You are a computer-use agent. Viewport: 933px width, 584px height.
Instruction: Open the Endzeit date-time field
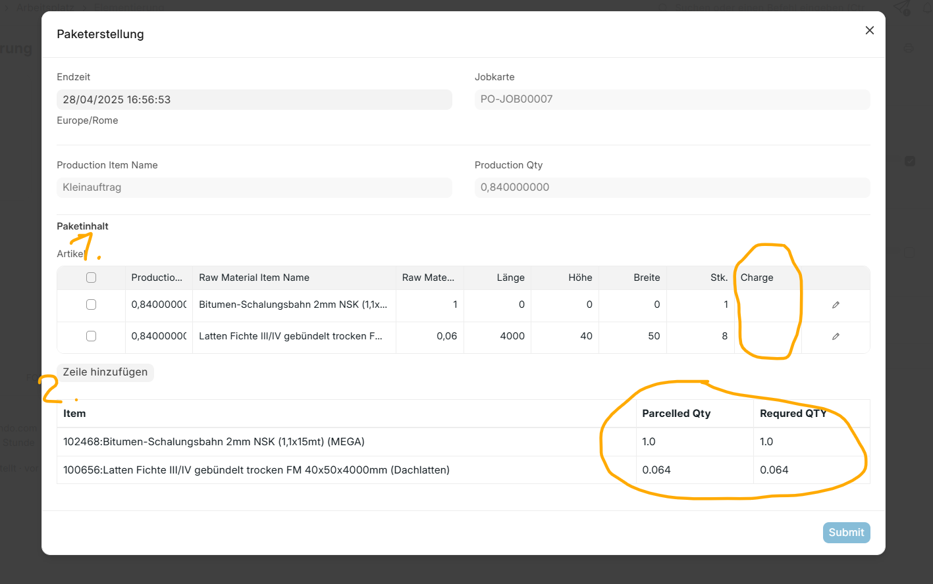(254, 100)
